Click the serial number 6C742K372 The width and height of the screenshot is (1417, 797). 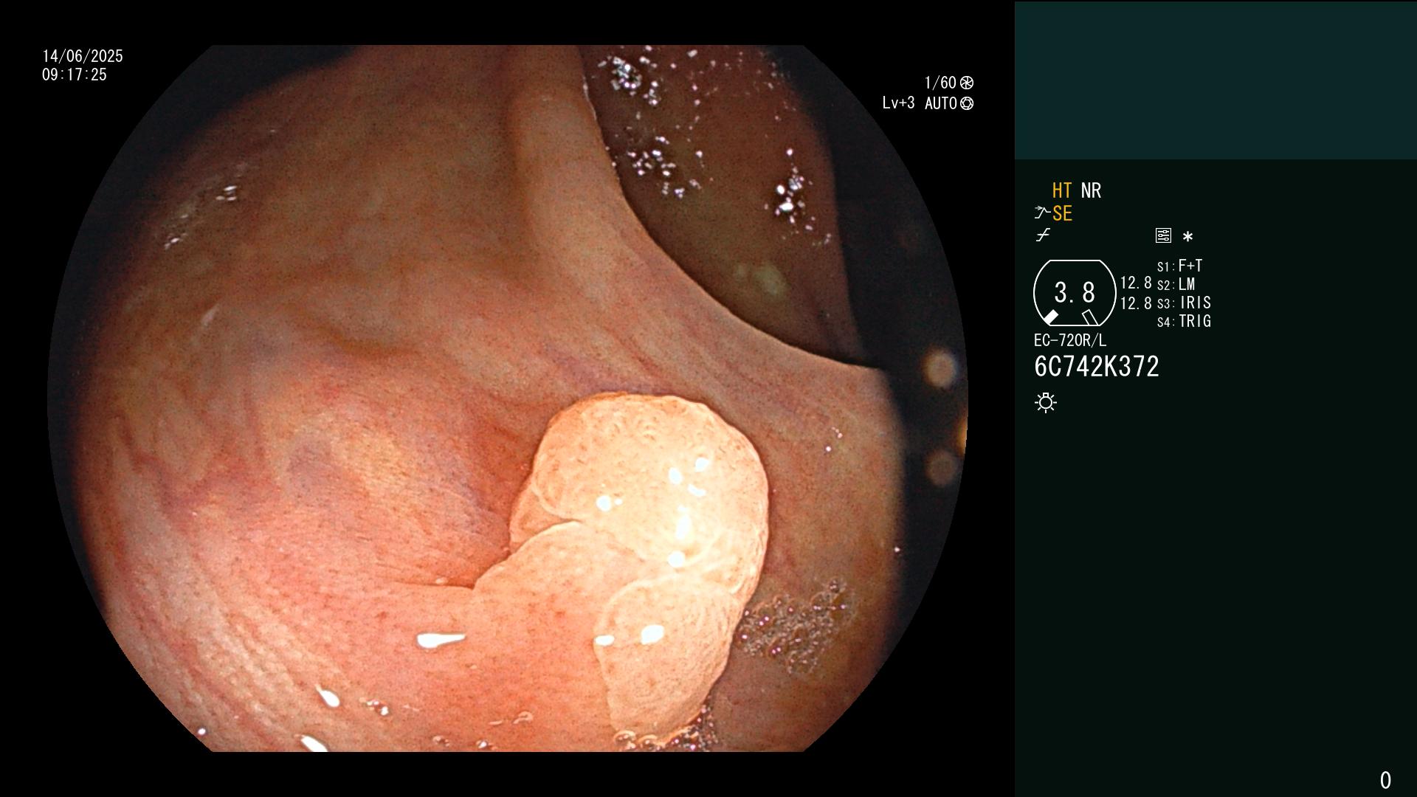tap(1097, 367)
